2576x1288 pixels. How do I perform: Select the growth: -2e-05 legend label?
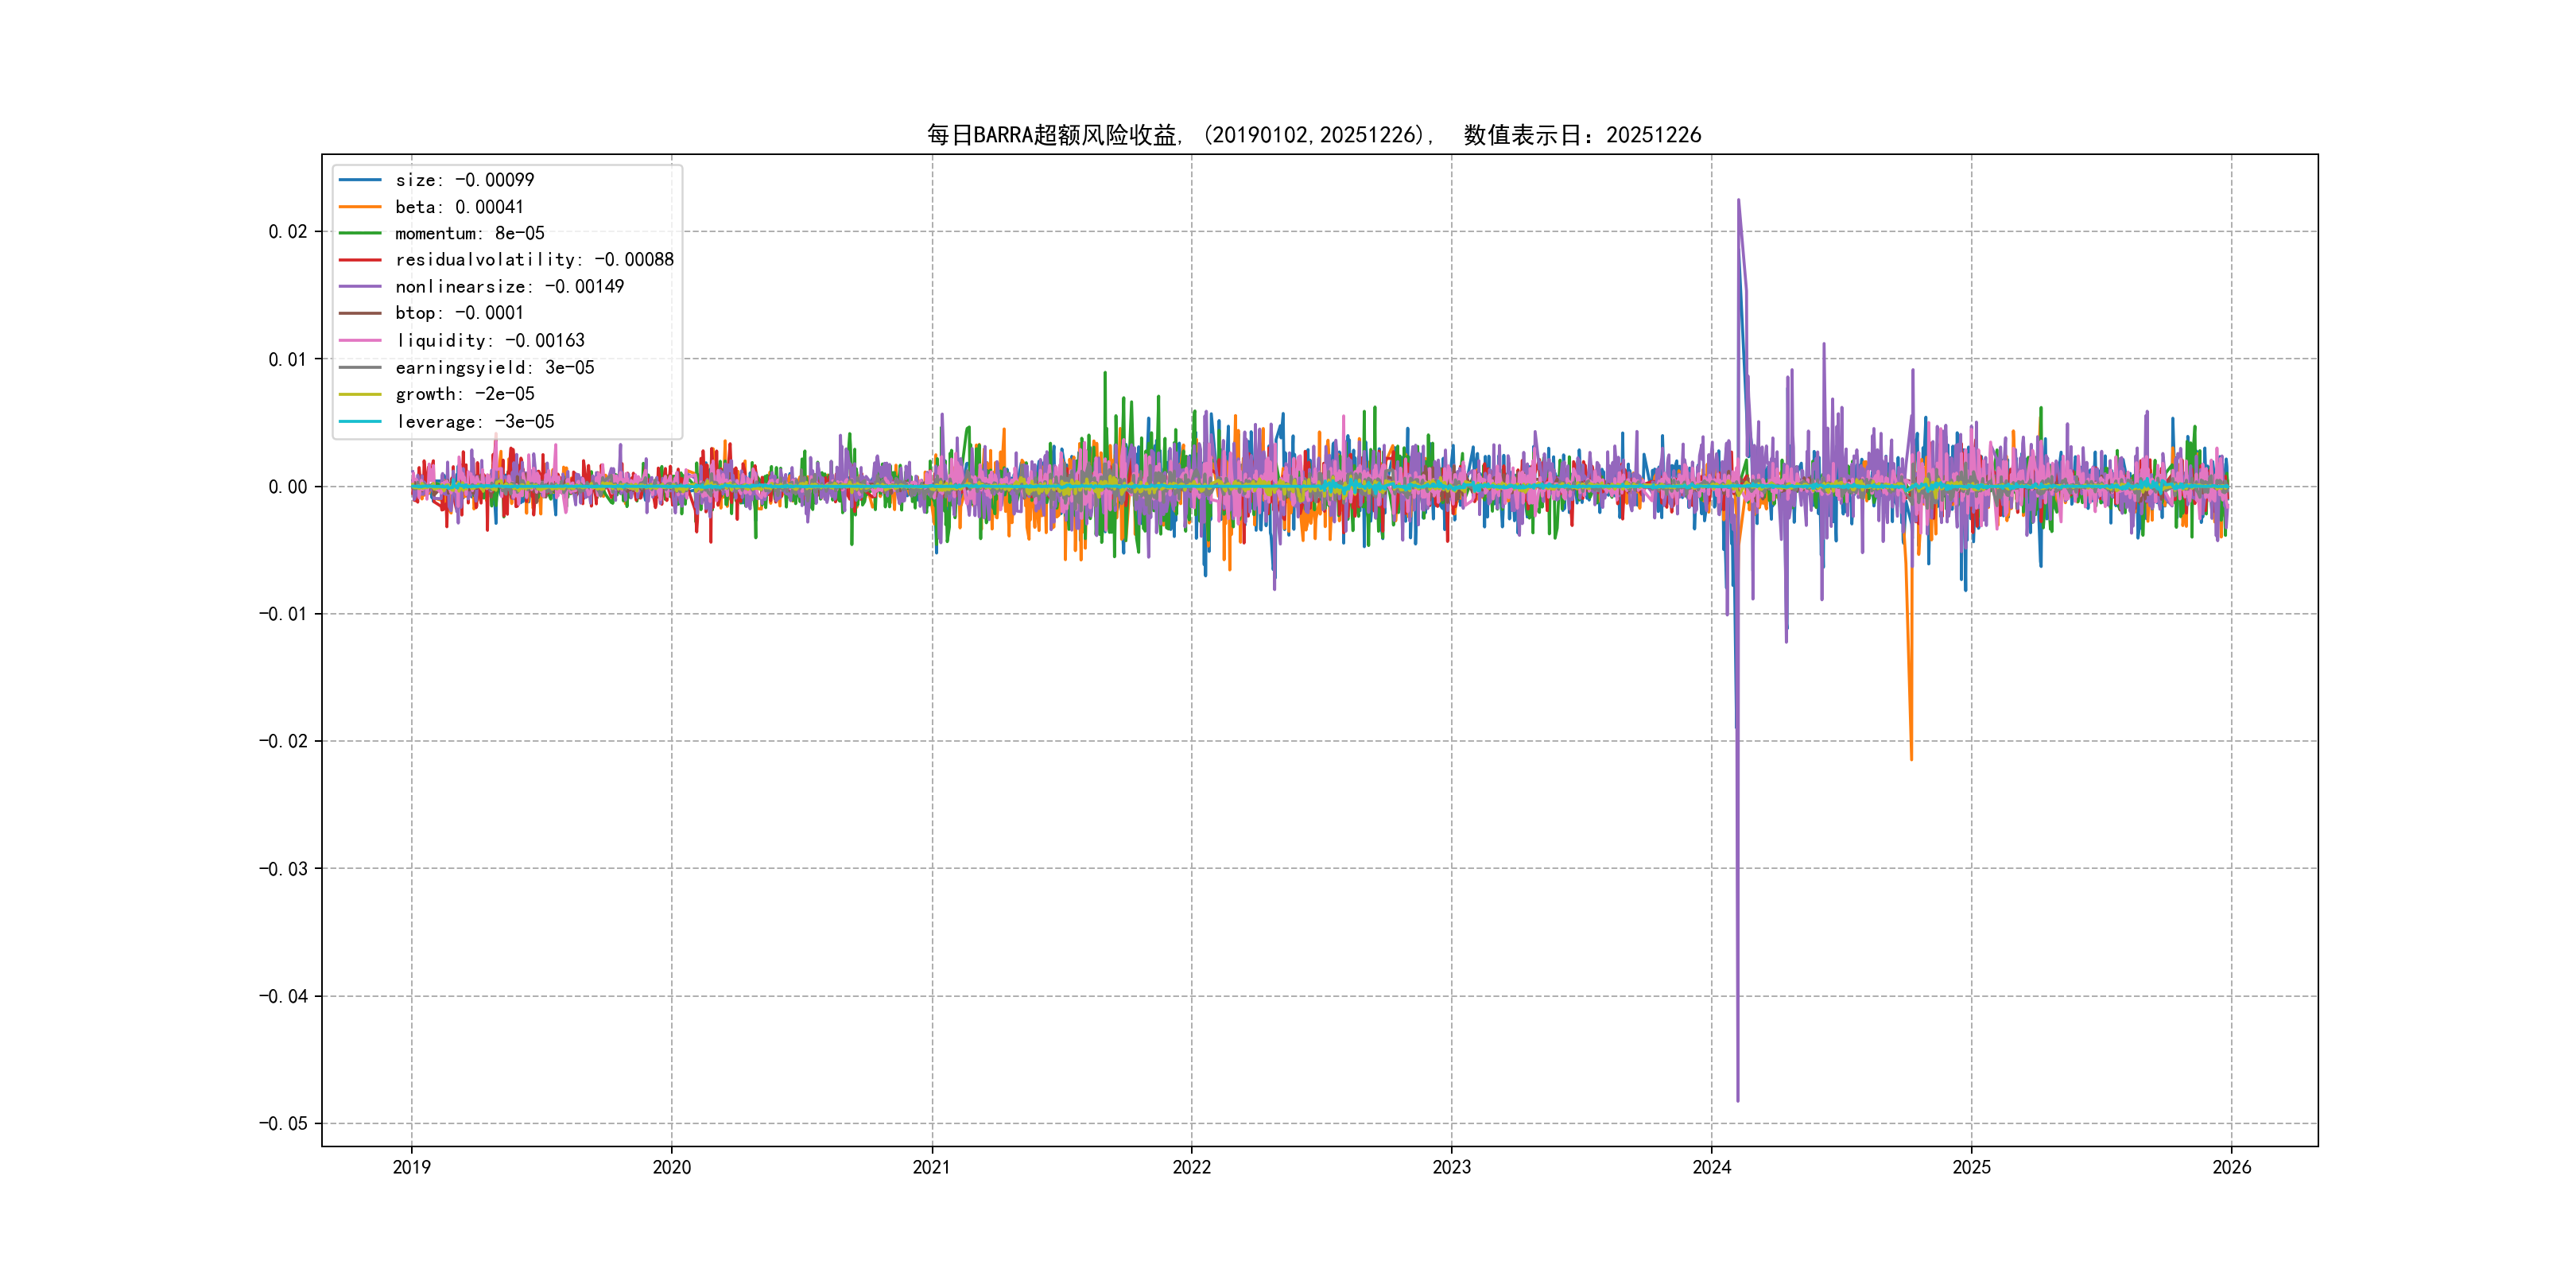pyautogui.click(x=465, y=394)
